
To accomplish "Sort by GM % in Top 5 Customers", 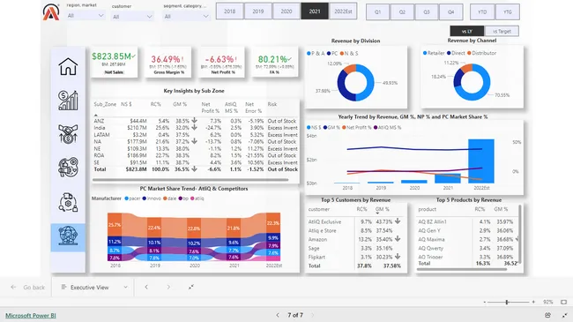I will coord(383,209).
